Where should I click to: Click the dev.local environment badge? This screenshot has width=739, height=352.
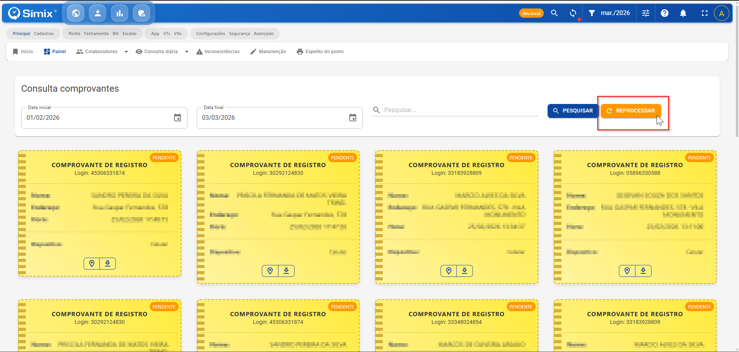[531, 13]
